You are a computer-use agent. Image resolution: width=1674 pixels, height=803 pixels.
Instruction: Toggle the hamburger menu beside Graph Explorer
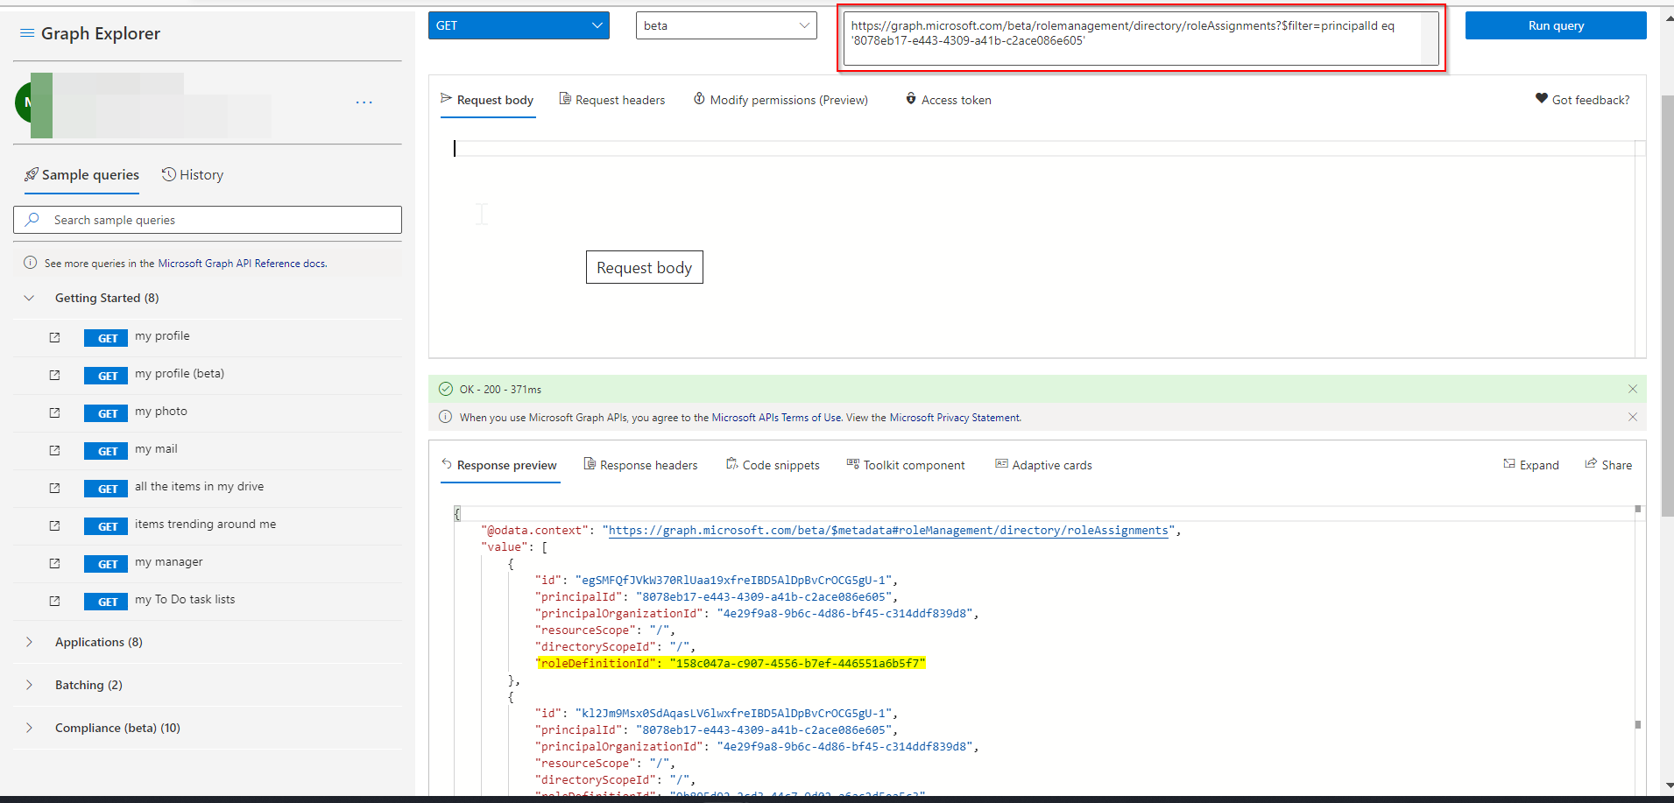(27, 33)
